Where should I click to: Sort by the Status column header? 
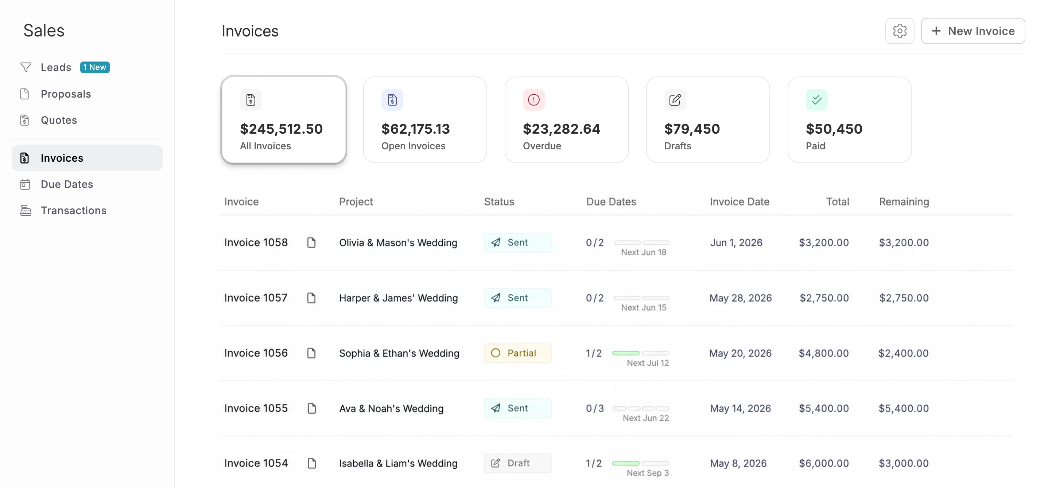[x=499, y=202]
